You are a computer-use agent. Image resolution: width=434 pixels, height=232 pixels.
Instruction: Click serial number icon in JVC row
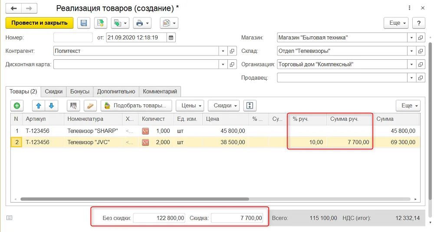[x=145, y=142]
